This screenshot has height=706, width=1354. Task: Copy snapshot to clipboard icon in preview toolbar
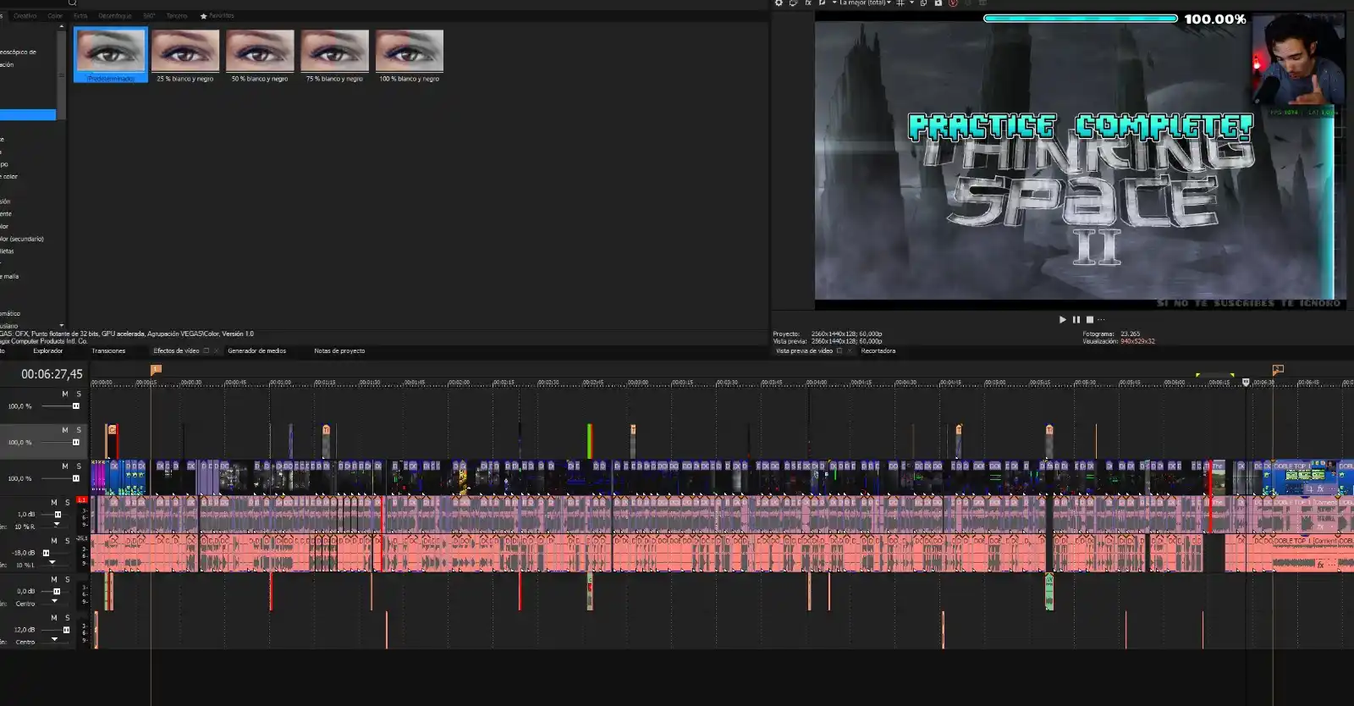(x=923, y=3)
